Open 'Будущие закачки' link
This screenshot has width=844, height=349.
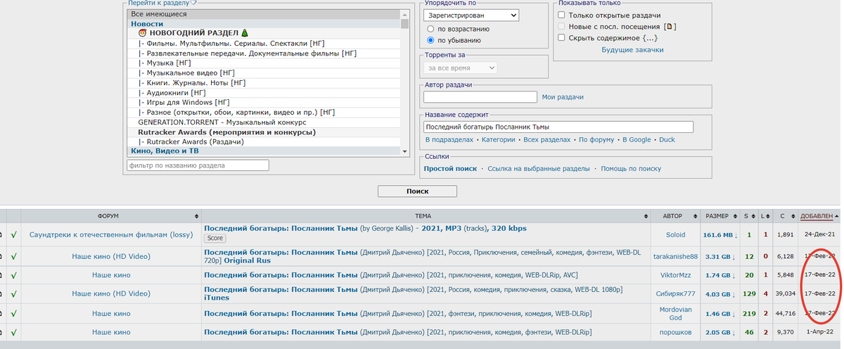pos(632,50)
